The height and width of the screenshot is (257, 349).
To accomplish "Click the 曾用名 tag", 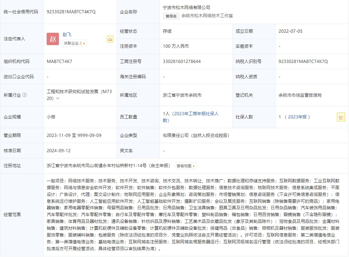I will tap(171, 16).
